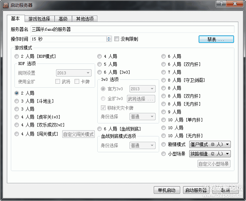Click the 服务器名 text input field
Image resolution: width=246 pixels, height=201 pixels.
click(132, 29)
